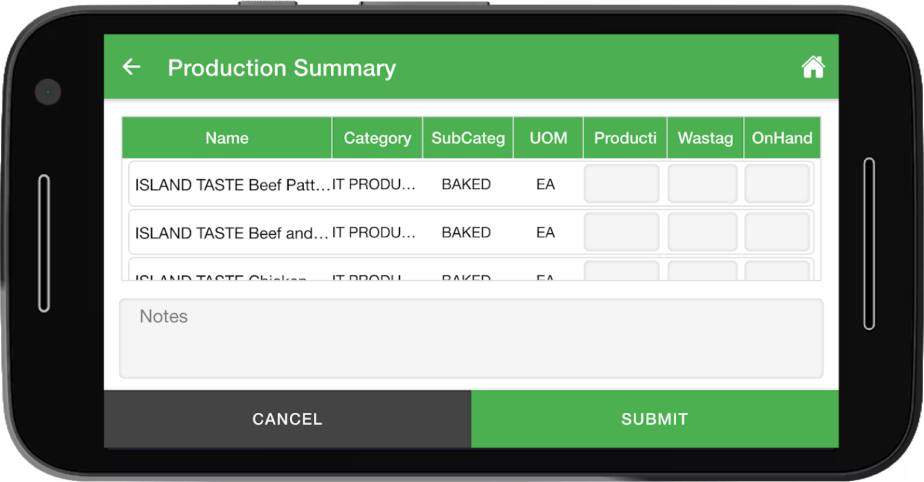Tap the Production column header
Viewport: 924px width, 482px height.
click(625, 138)
